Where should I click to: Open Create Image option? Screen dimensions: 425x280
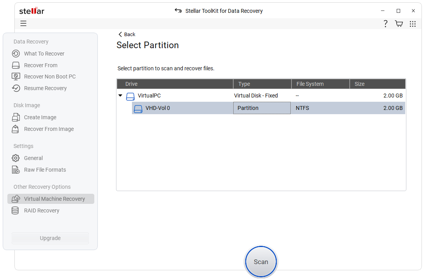40,118
